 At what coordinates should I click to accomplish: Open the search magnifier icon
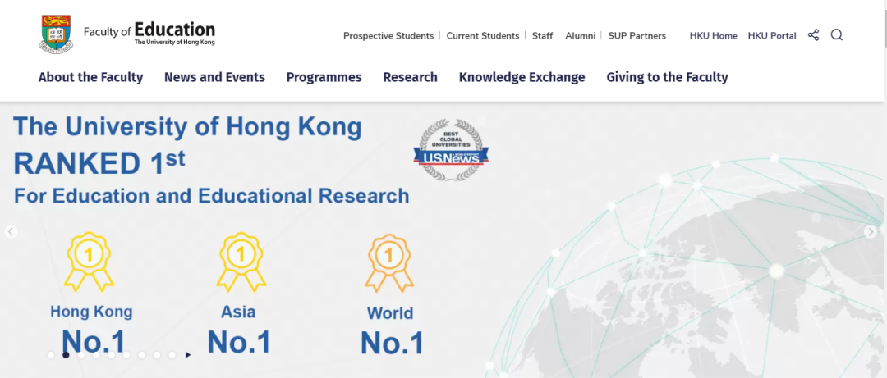pos(837,35)
